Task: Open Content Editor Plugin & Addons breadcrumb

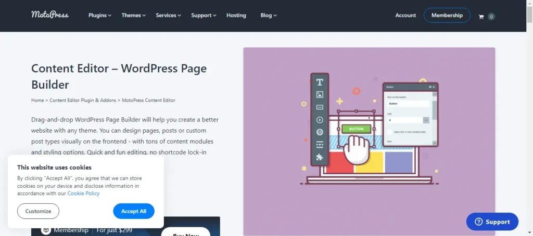Action: (83, 100)
